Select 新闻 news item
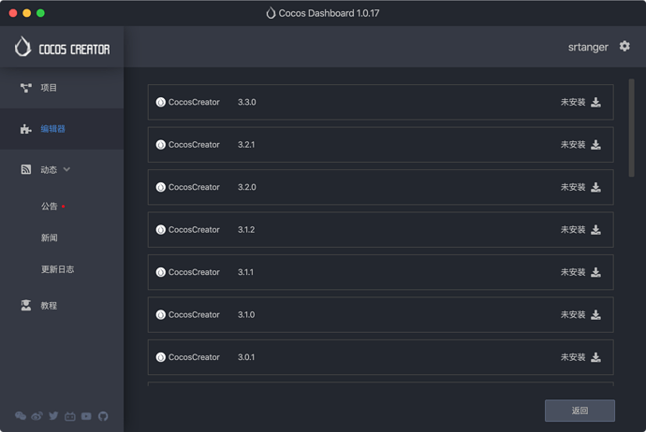This screenshot has height=432, width=646. coord(49,238)
